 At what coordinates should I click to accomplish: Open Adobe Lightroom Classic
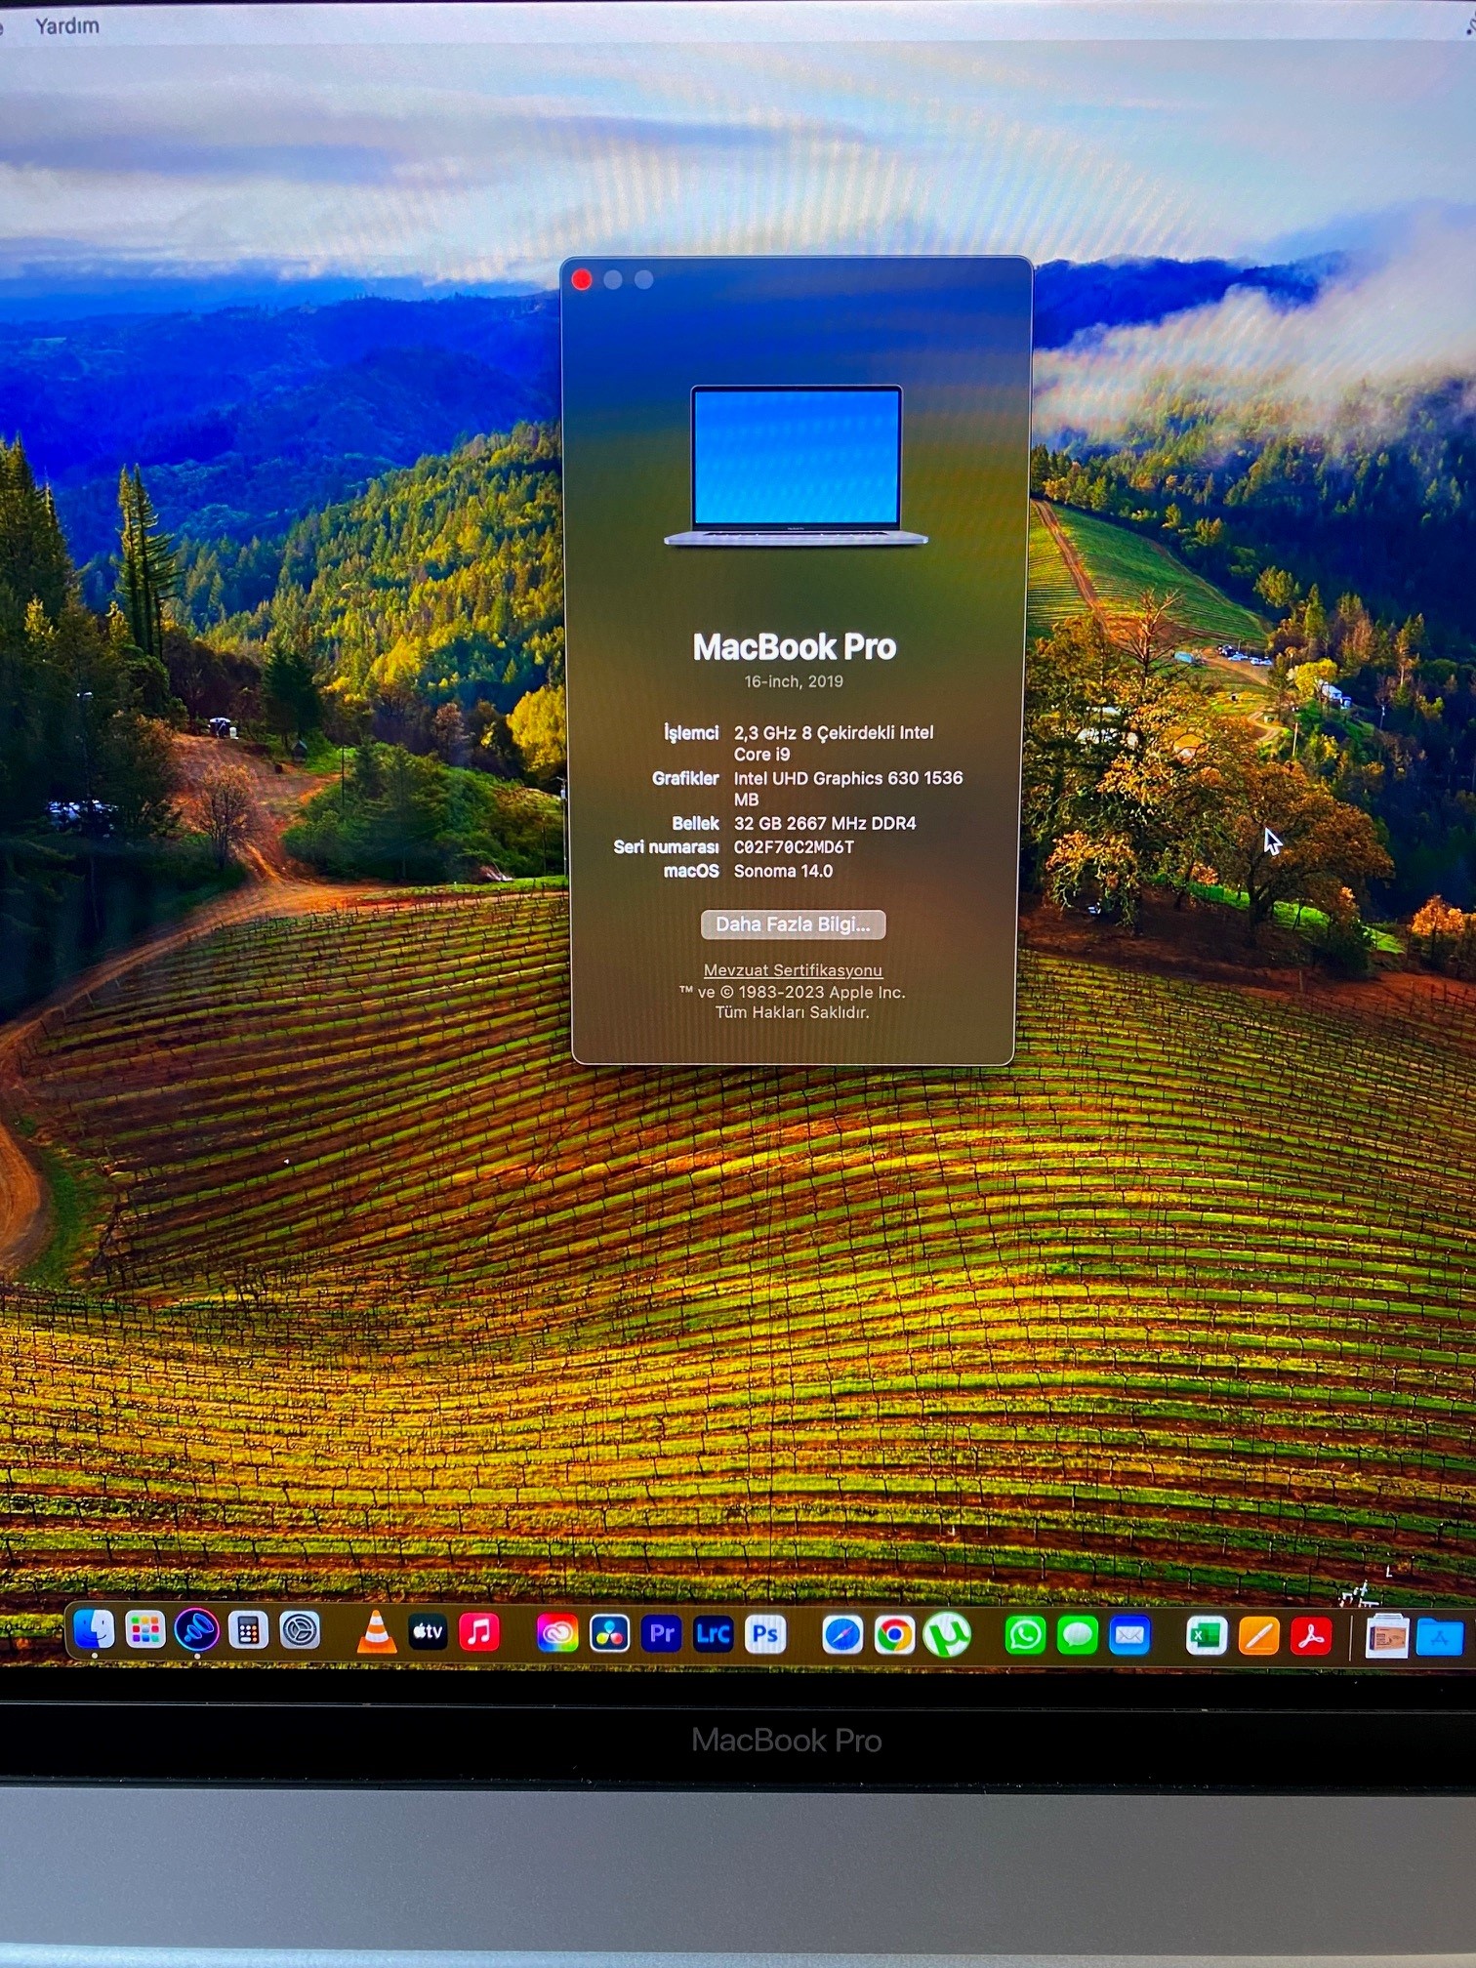coord(714,1634)
